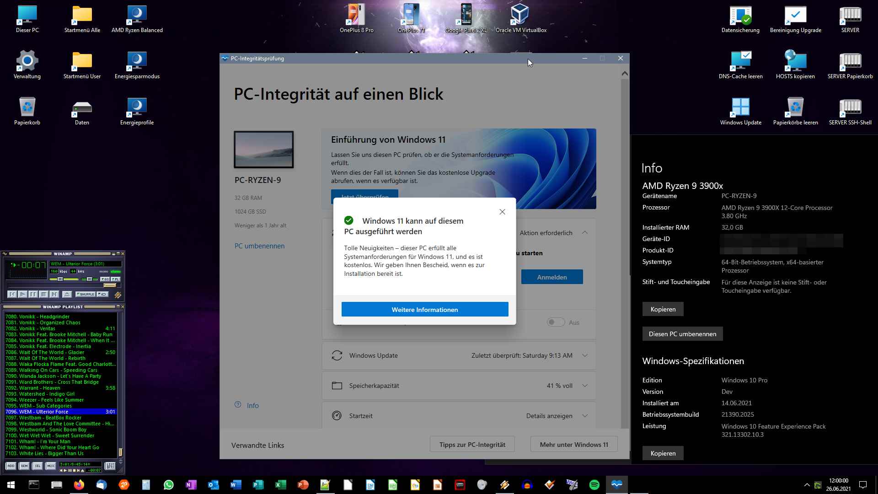Click Winamp balance slider
This screenshot has height=494, width=878.
click(89, 279)
